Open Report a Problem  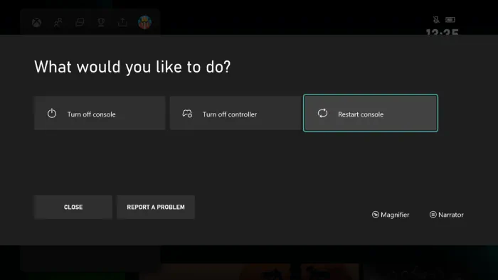pyautogui.click(x=156, y=207)
